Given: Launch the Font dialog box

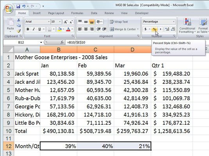Looking at the screenshot, I should [73, 36].
